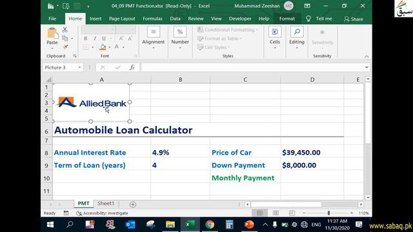Click the vertical scrollbar down arrow

tap(368, 198)
